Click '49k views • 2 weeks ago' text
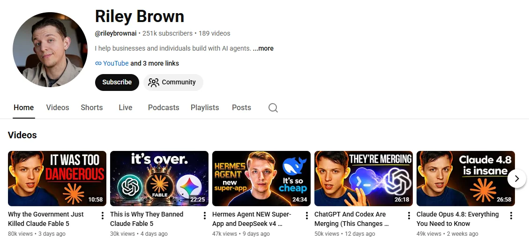The height and width of the screenshot is (247, 529). [x=447, y=234]
